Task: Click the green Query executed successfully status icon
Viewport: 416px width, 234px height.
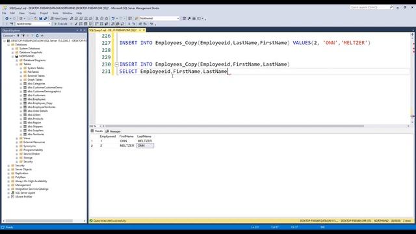Action: point(91,221)
